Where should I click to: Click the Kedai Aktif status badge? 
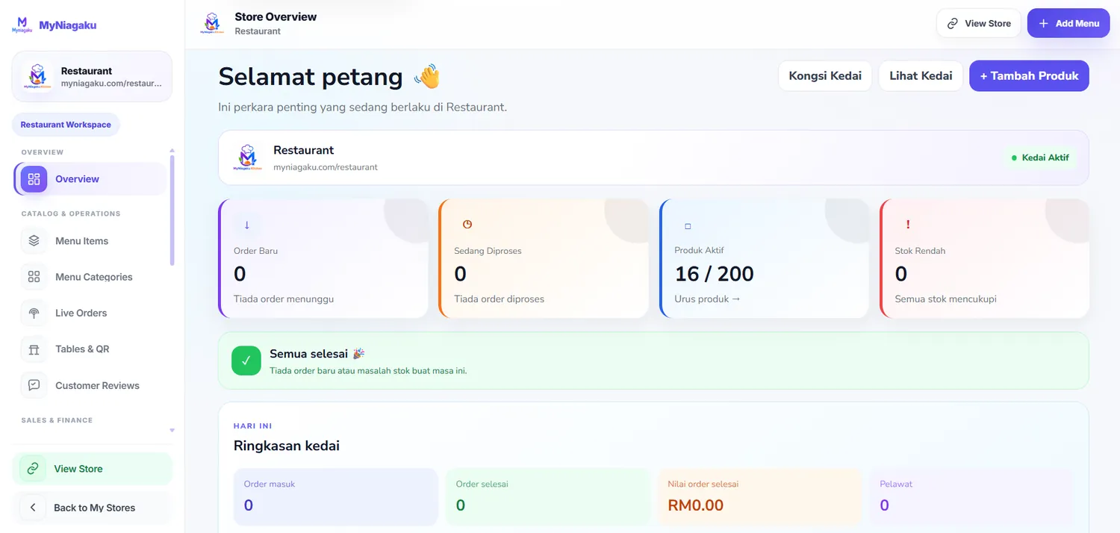[1039, 158]
